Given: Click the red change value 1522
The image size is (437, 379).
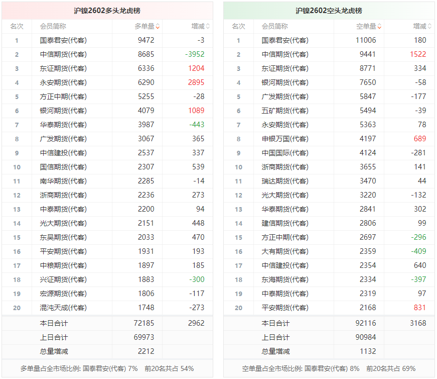Looking at the screenshot, I should [418, 54].
